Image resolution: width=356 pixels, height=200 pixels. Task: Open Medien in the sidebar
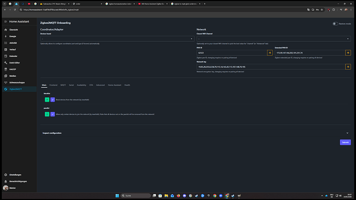19,76
